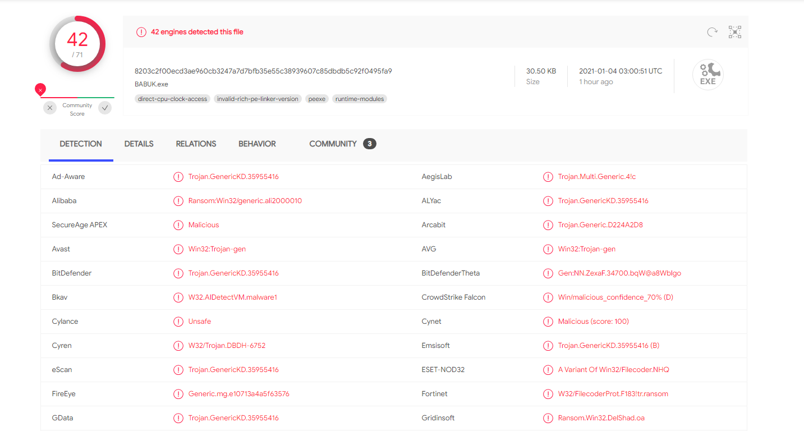804x431 pixels.
Task: Click the warning icon for Gridinsoft
Action: pos(548,418)
